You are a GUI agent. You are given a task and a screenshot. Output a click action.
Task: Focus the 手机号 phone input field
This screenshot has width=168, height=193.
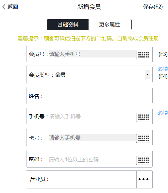[92, 117]
